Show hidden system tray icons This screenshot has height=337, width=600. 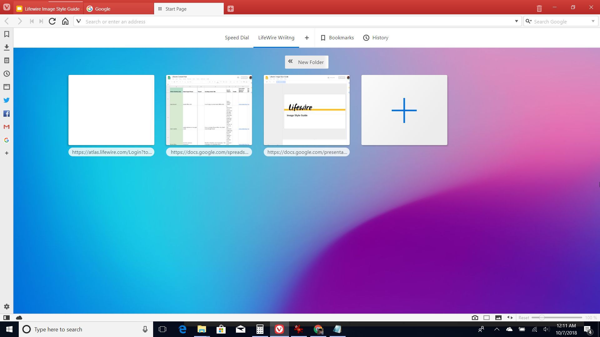click(497, 329)
